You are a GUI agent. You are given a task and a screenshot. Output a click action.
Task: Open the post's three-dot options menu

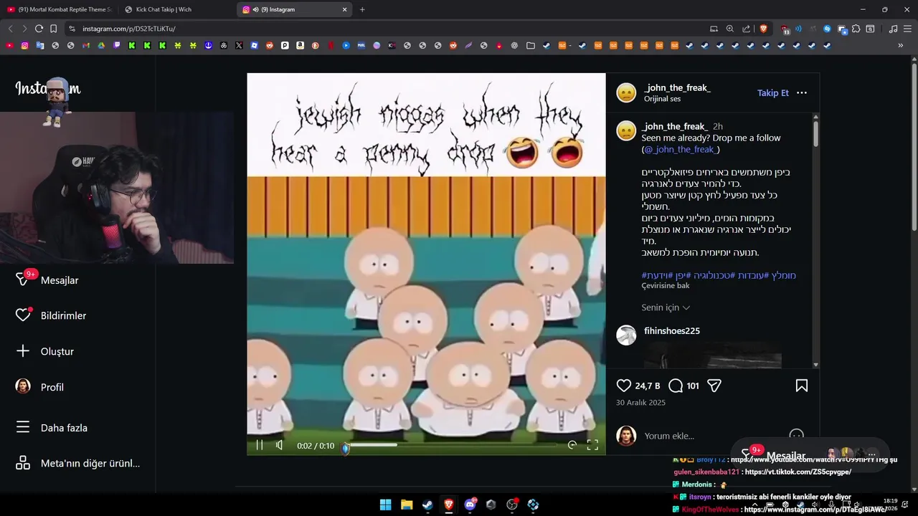[802, 93]
